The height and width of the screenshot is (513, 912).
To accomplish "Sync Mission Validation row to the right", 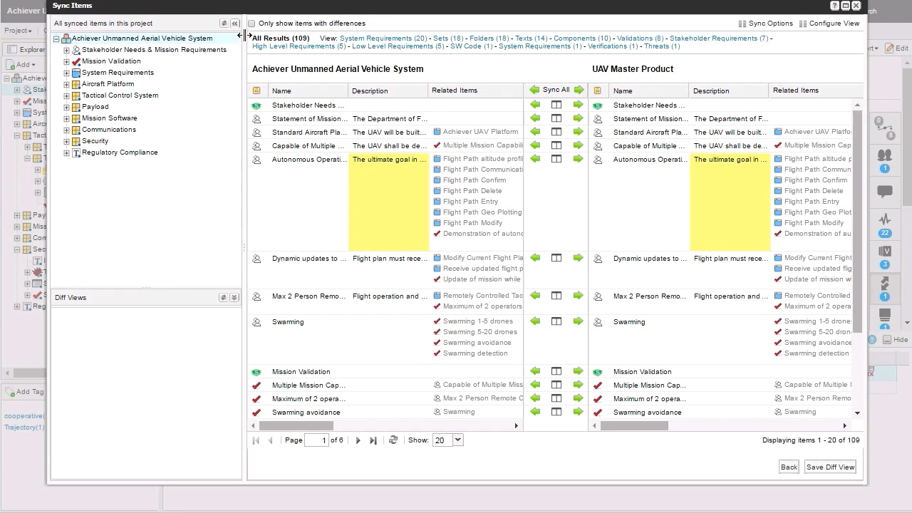I will coord(578,371).
